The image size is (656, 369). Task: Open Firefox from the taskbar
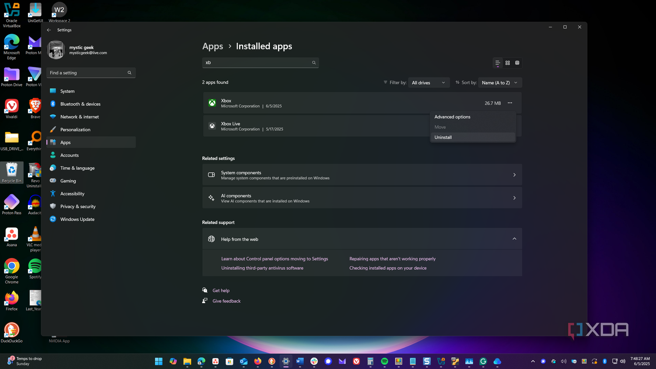pyautogui.click(x=258, y=361)
